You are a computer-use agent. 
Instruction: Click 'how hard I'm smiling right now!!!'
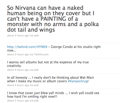[x=32, y=97]
